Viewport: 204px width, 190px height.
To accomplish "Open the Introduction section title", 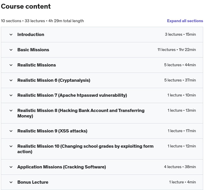I will click(x=31, y=35).
